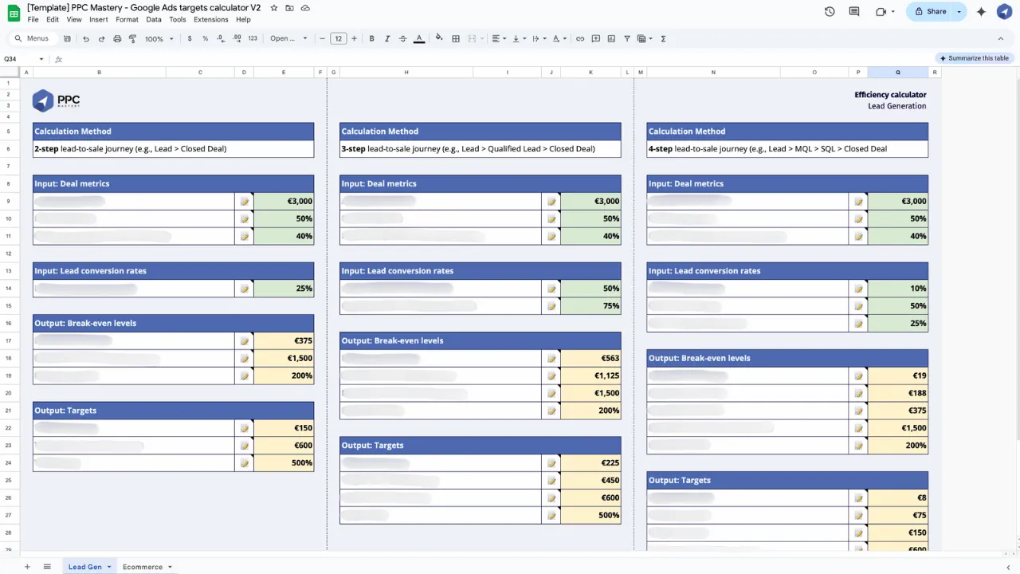Expand Lead Gen sheet tab menu
Screen dimensions: 1020x574
tap(108, 567)
